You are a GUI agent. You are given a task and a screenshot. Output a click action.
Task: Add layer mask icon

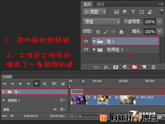(115, 67)
